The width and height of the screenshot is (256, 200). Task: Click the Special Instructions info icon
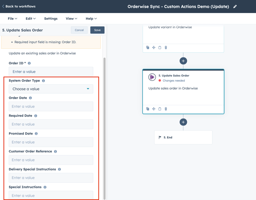45,187
